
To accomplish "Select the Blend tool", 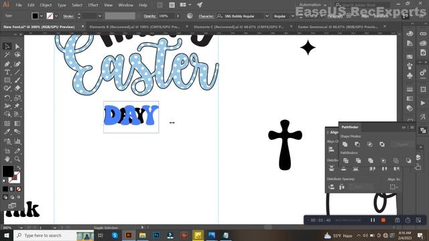I will point(17,132).
